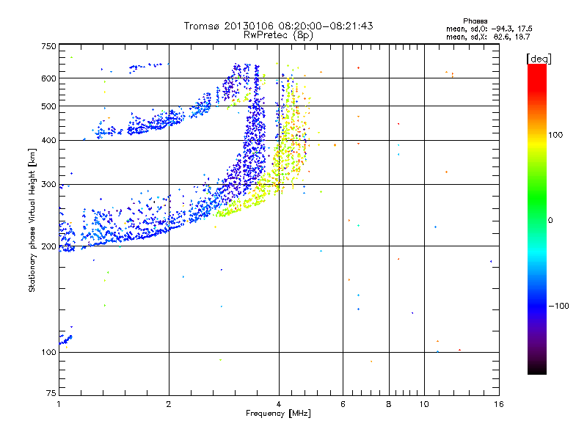
Task: Click the x-axis label "6"
Action: coord(343,404)
